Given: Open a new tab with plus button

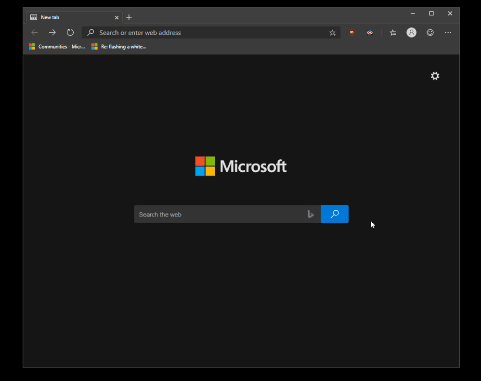Looking at the screenshot, I should click(x=129, y=17).
